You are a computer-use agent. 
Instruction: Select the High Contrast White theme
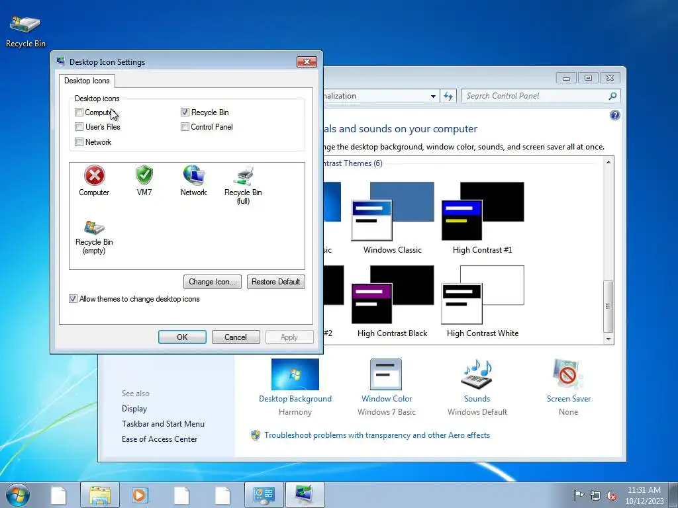[x=483, y=301]
